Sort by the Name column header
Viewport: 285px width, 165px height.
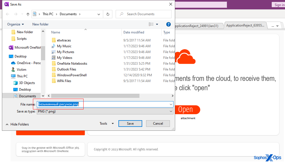(56, 32)
